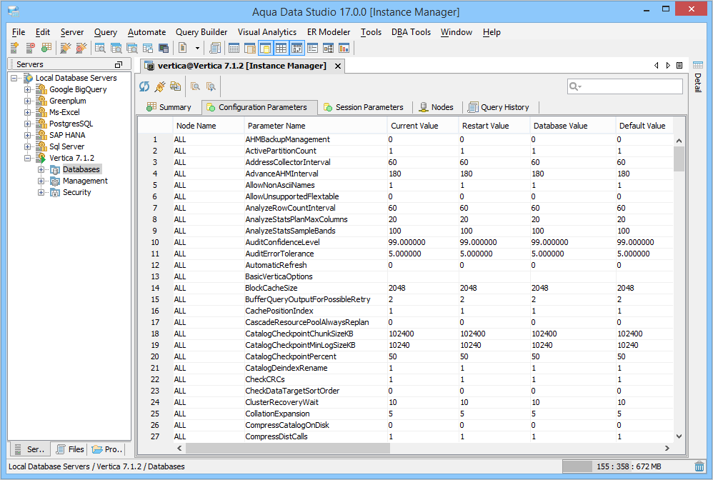
Task: Collapse the Vertica 7.1.2 server node
Action: point(27,158)
